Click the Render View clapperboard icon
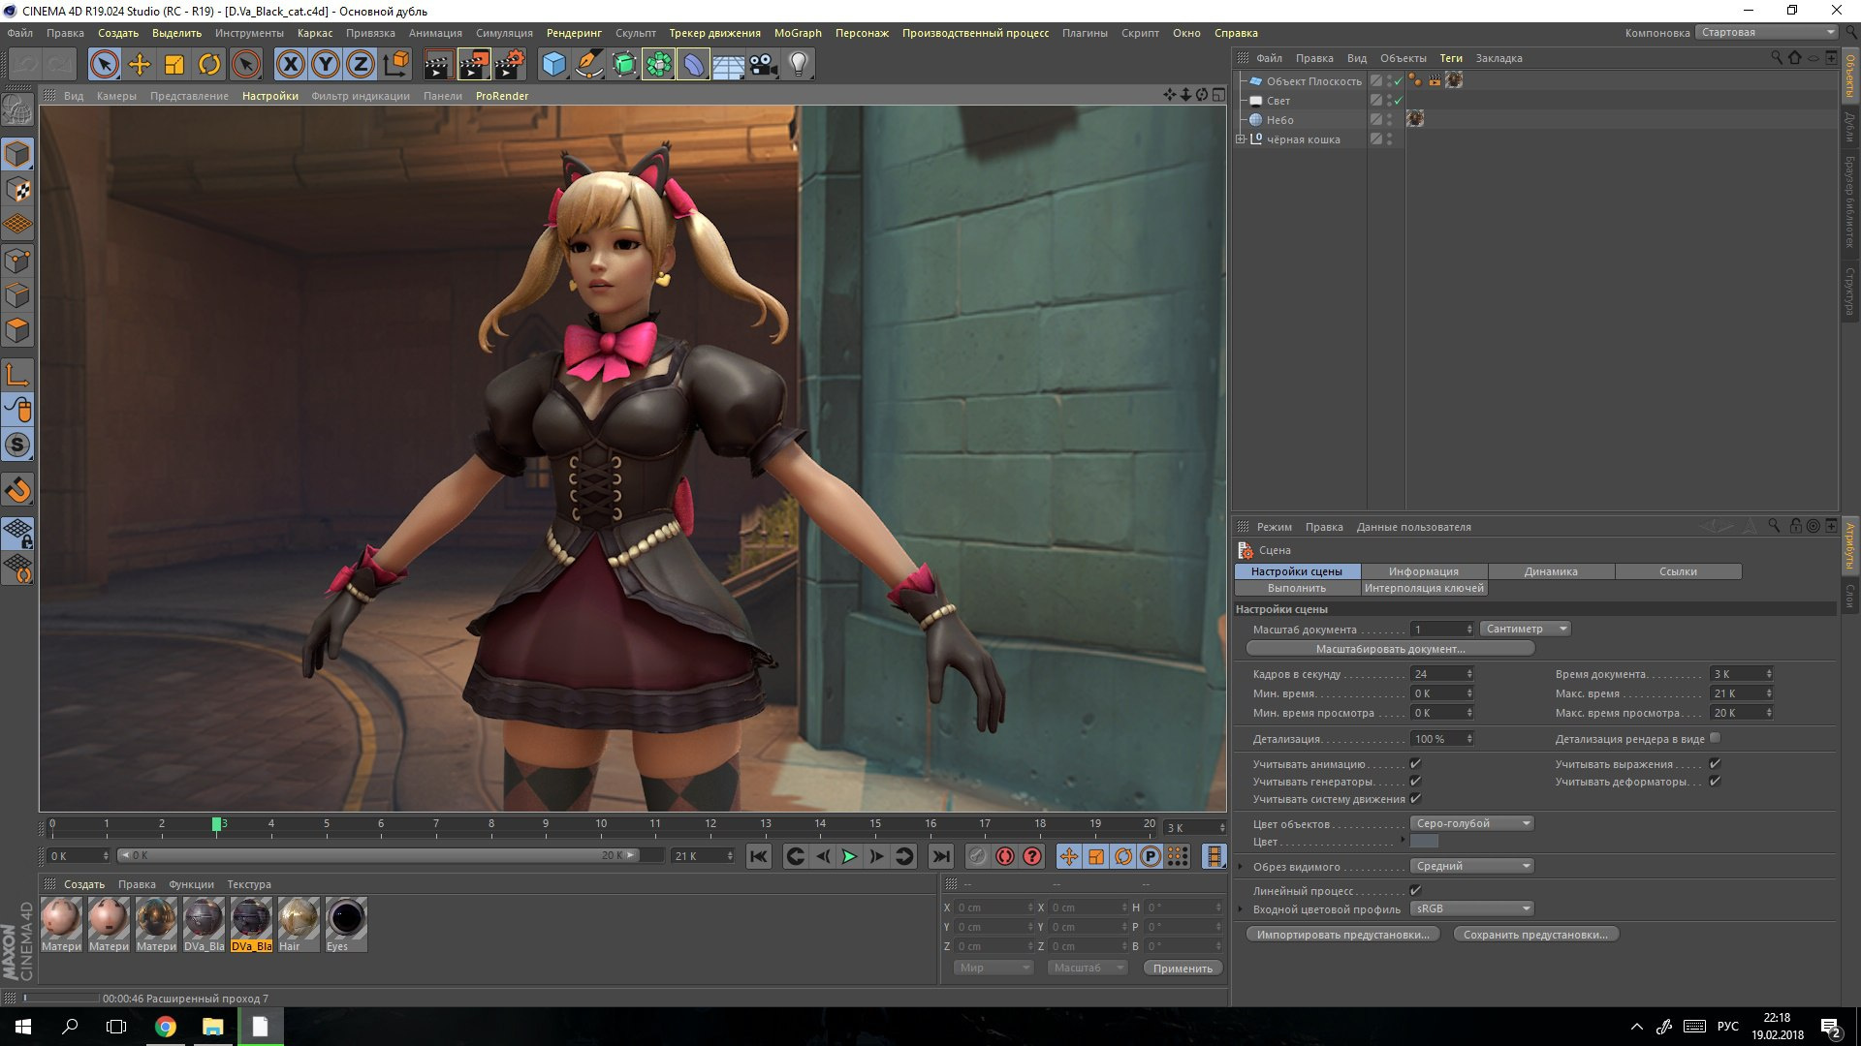The width and height of the screenshot is (1861, 1046). [438, 65]
